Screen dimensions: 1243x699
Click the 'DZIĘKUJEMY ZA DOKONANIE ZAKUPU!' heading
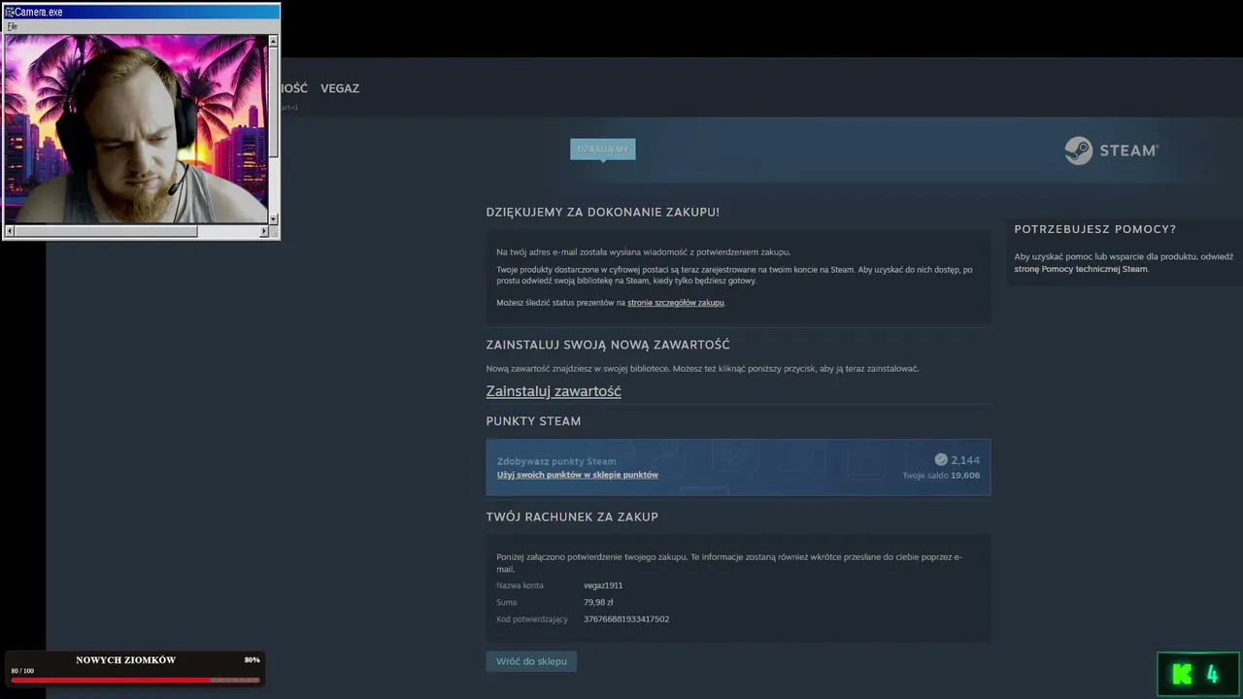click(x=603, y=212)
